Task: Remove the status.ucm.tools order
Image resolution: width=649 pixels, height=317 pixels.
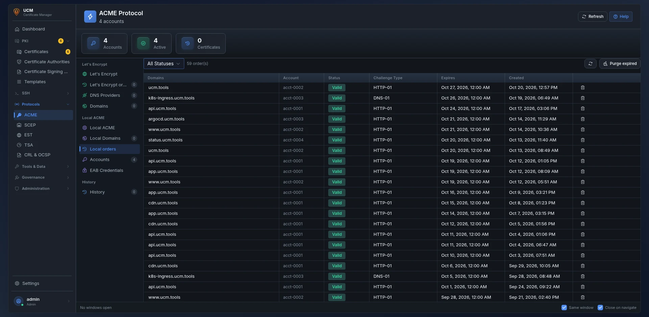Action: (582, 140)
